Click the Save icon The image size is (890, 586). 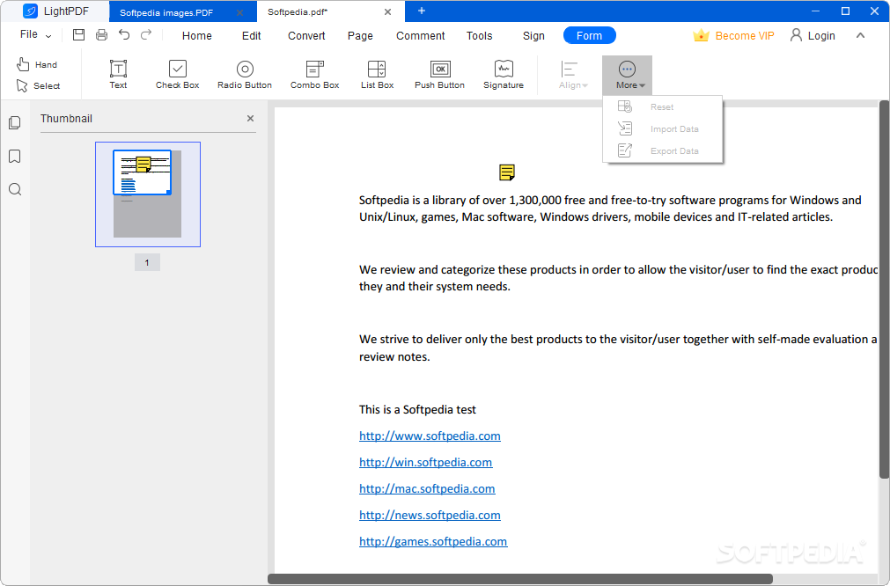tap(79, 35)
